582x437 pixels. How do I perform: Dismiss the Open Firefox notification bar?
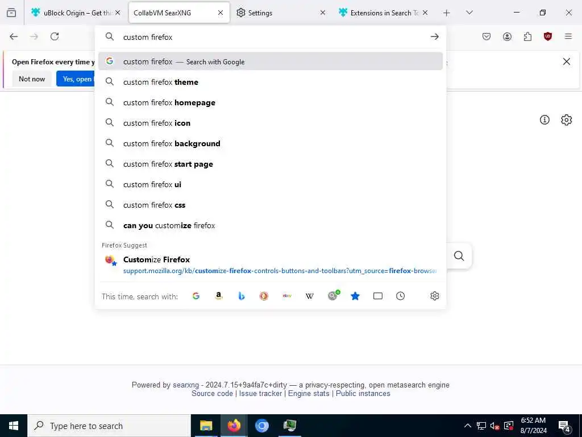pos(567,61)
